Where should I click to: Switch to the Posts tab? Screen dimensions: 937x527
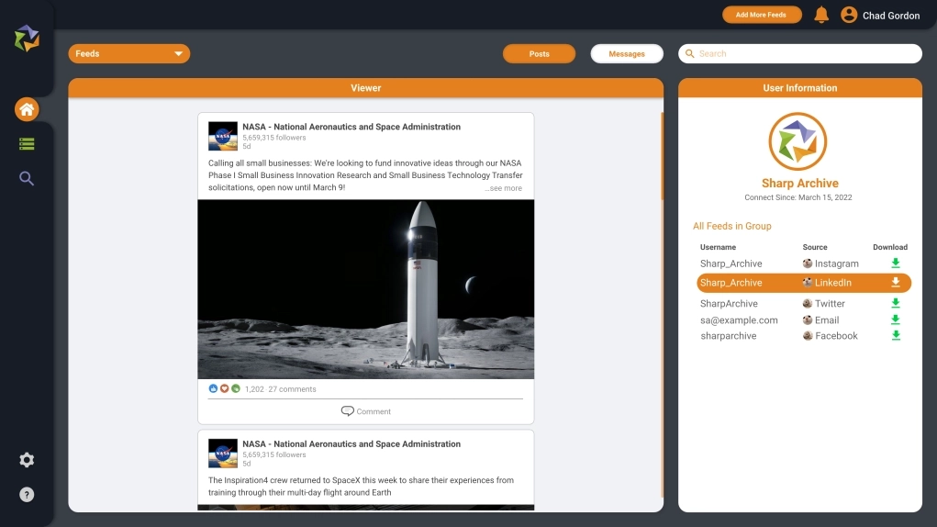539,54
